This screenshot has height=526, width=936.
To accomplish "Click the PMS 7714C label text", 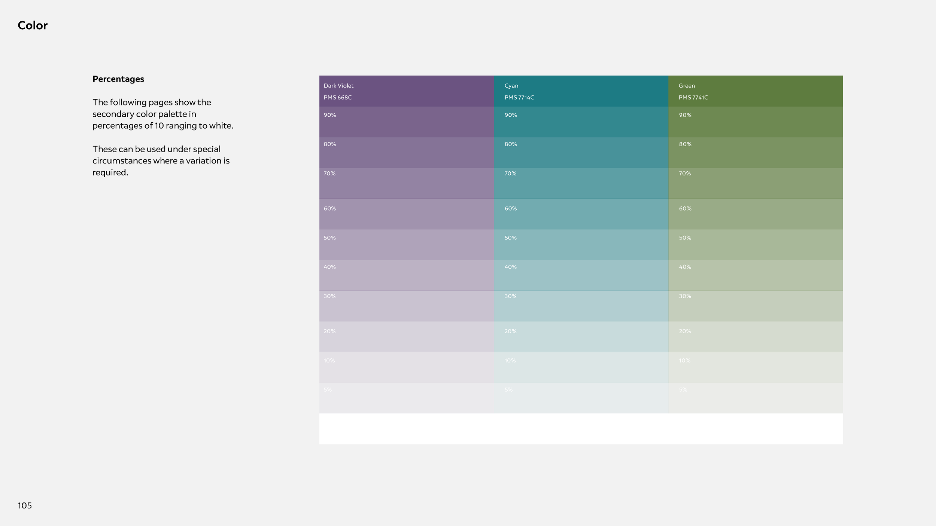I will click(x=520, y=97).
